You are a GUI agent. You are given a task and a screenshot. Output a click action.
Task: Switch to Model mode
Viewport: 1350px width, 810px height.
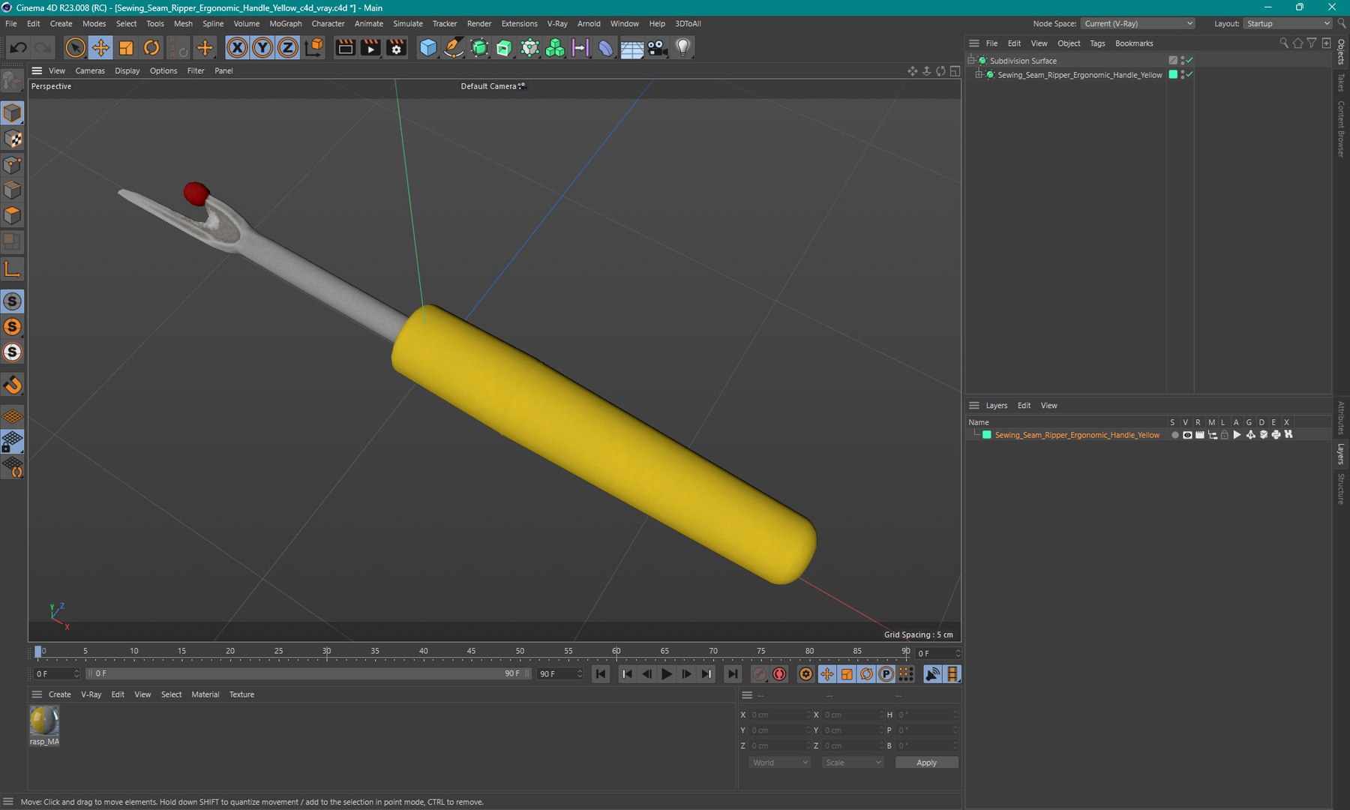(x=13, y=113)
